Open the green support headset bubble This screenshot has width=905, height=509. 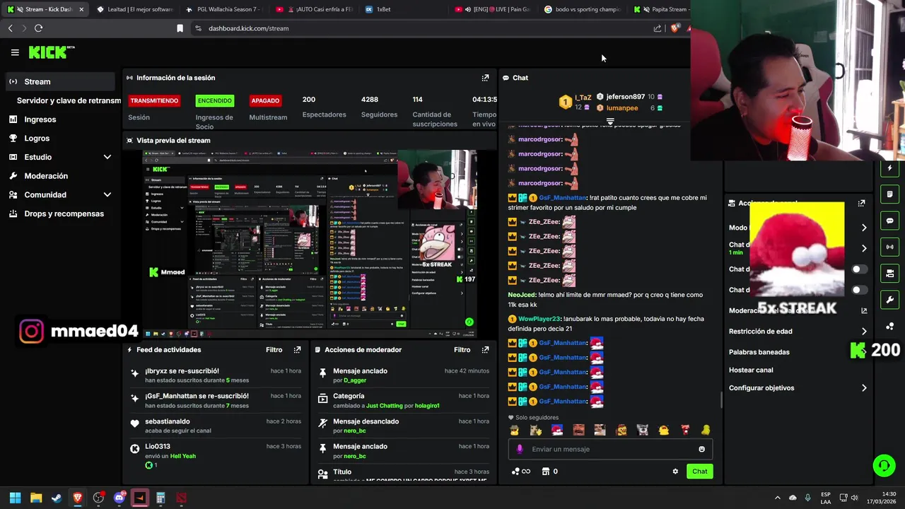[884, 465]
